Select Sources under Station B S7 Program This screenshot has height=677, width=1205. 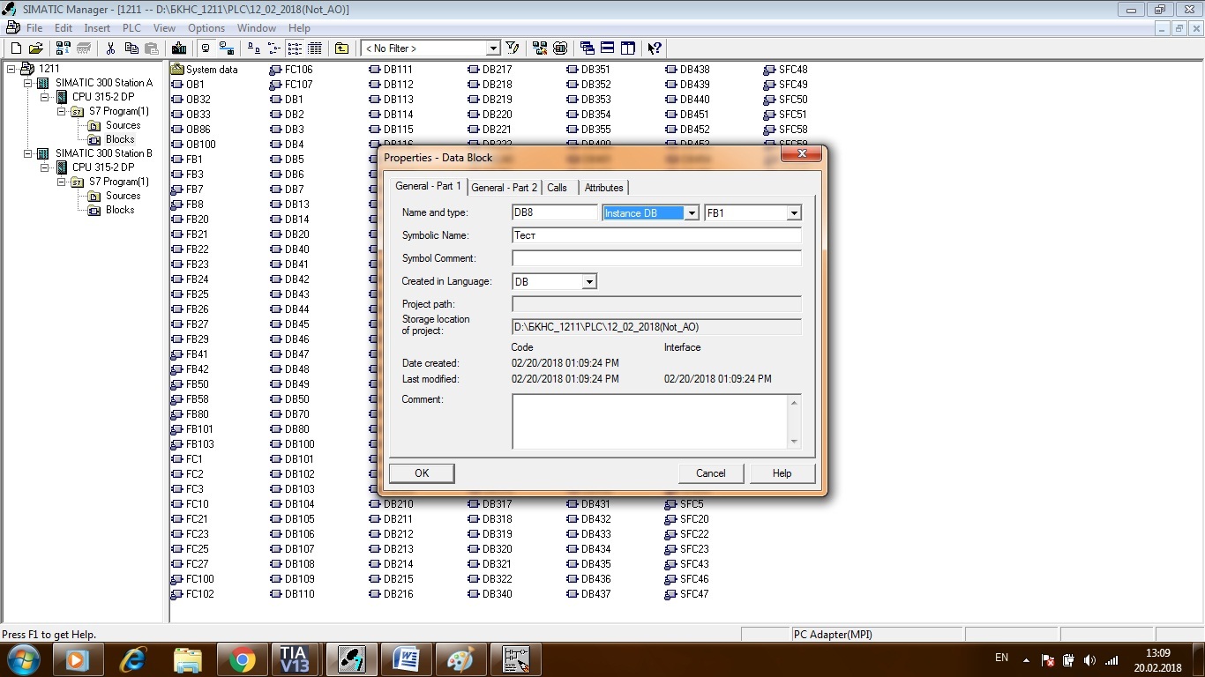point(123,196)
